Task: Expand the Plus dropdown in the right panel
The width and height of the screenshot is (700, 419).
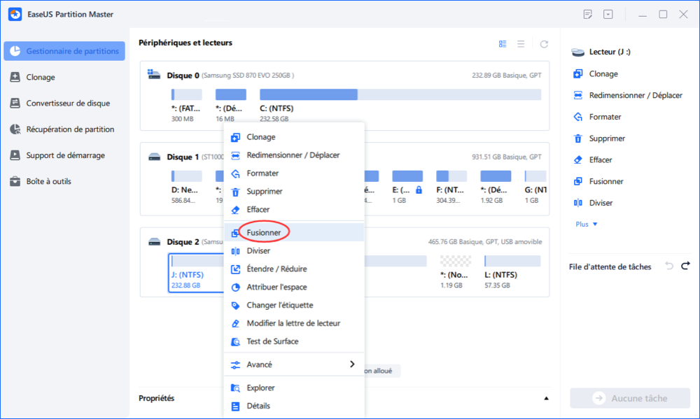Action: point(587,224)
